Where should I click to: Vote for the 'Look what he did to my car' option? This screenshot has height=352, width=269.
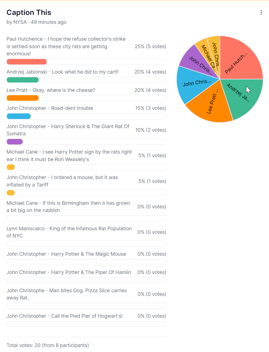(62, 72)
